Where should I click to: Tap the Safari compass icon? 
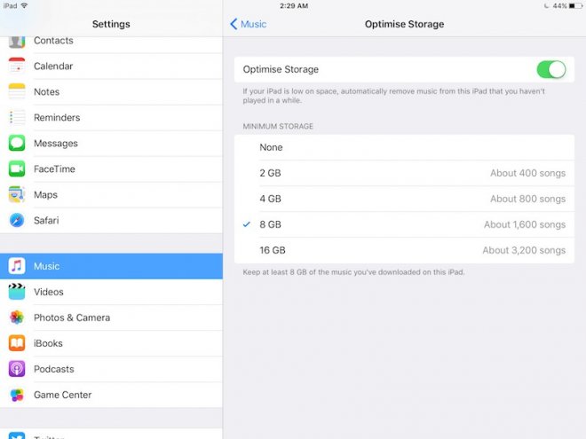click(17, 220)
